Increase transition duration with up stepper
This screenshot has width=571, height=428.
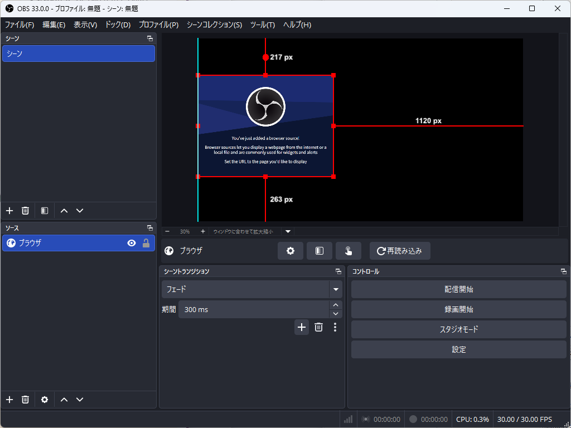pyautogui.click(x=336, y=305)
